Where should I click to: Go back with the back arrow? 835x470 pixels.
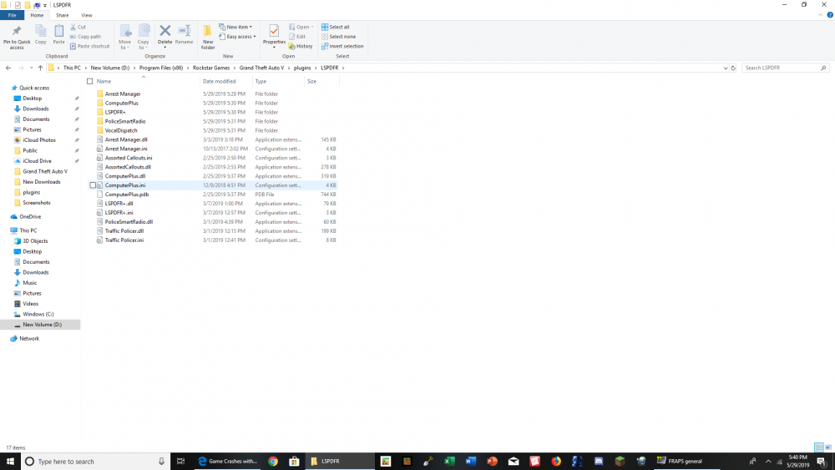point(8,68)
